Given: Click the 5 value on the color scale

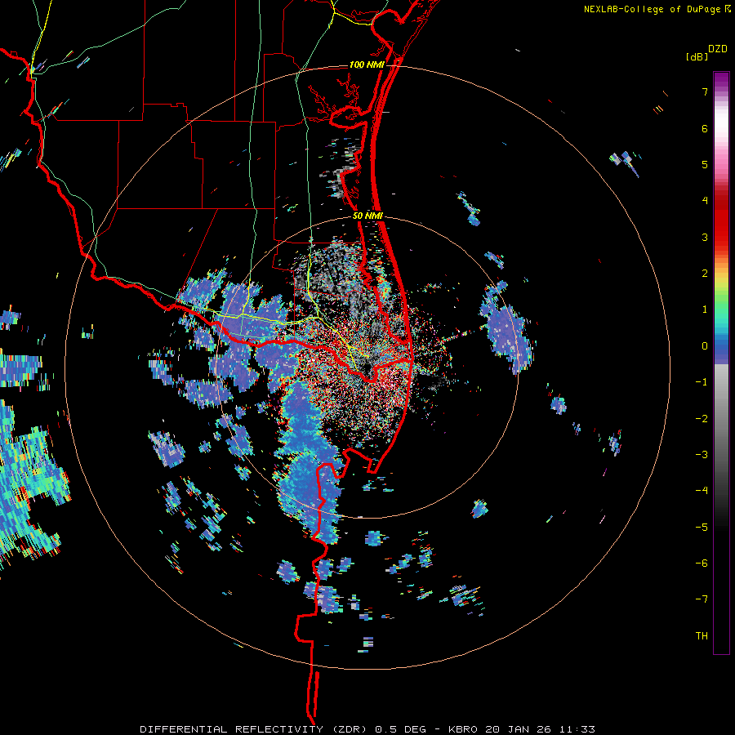Looking at the screenshot, I should pos(705,164).
